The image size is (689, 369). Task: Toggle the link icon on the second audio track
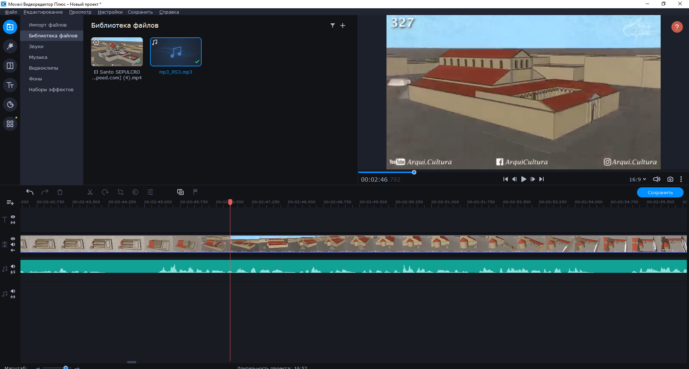click(x=13, y=297)
